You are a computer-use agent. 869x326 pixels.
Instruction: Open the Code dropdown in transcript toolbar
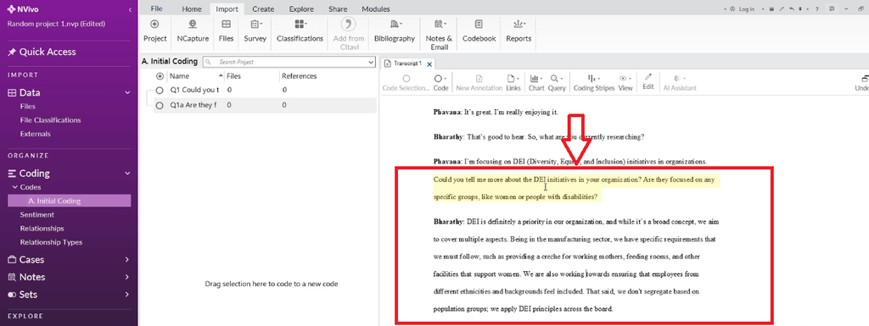pyautogui.click(x=440, y=83)
